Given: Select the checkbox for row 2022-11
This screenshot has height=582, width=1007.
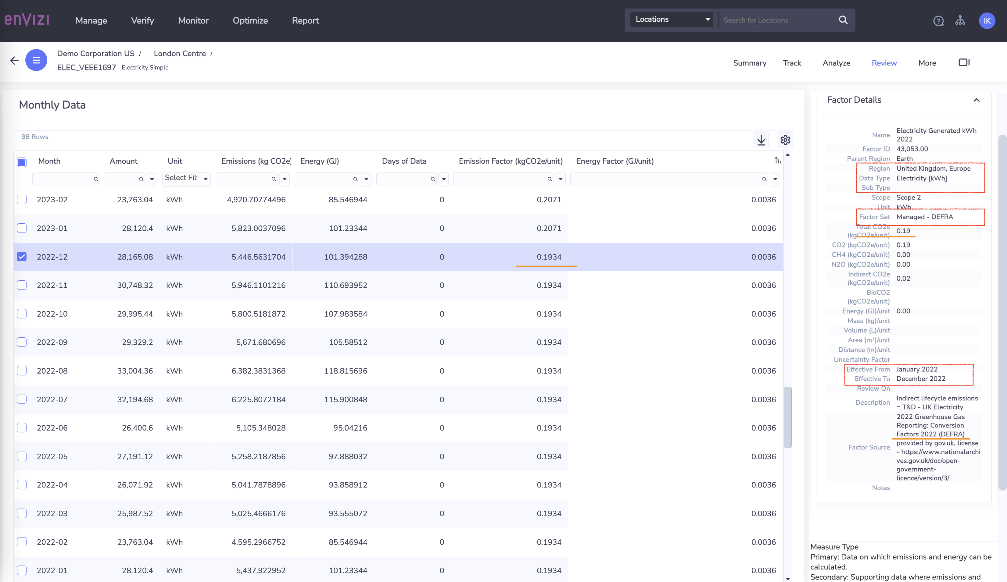Looking at the screenshot, I should (22, 285).
